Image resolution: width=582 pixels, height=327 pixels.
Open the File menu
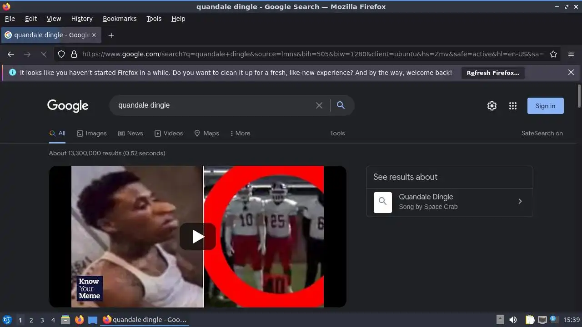coord(10,19)
